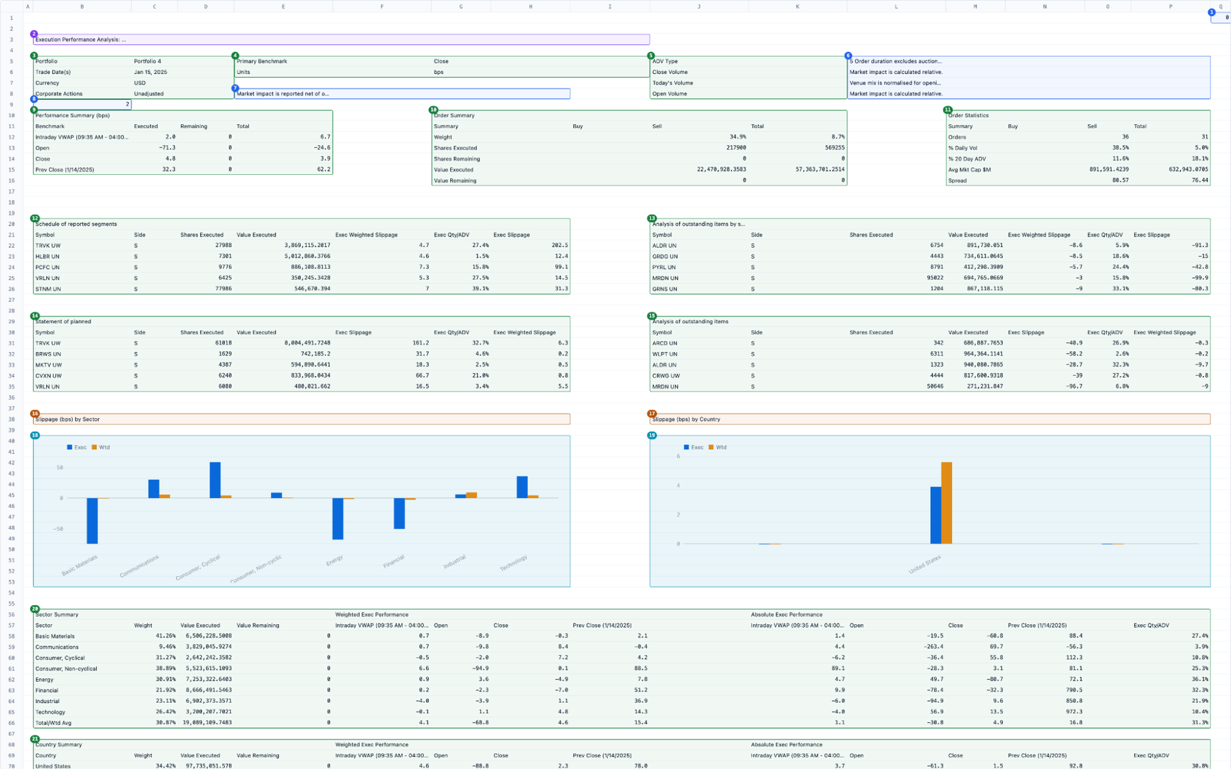Image resolution: width=1231 pixels, height=769 pixels.
Task: Click the blue Exec legend swatch in Sector chart
Action: click(69, 448)
